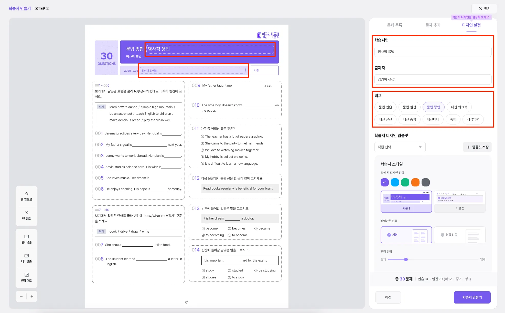Toggle the 문법 종합 tag chip
The image size is (505, 313).
tap(433, 107)
